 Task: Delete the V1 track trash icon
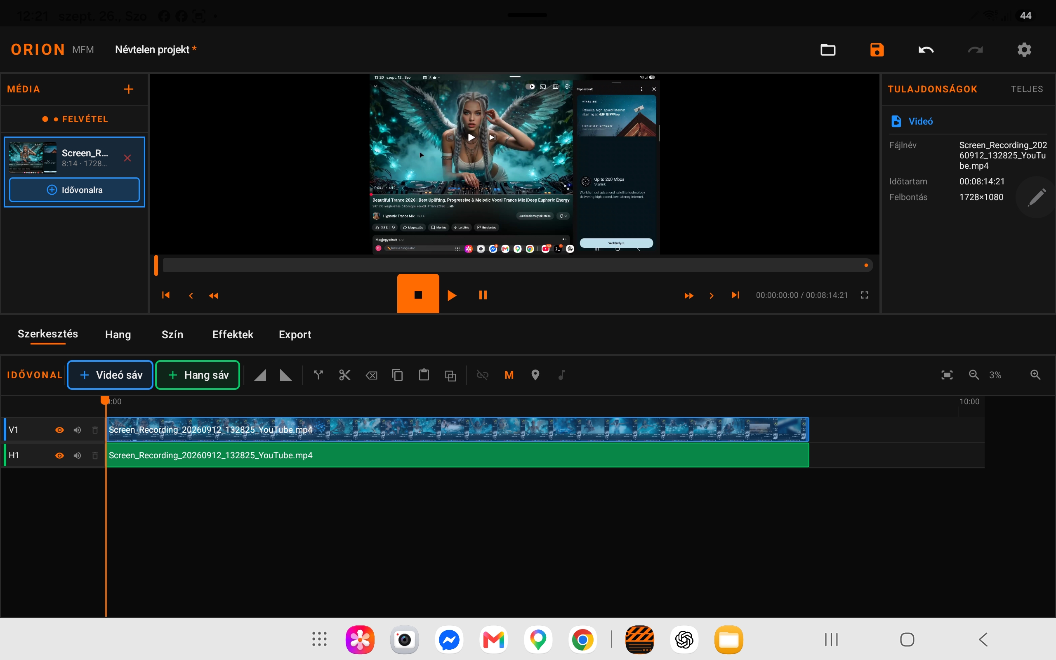[x=95, y=430]
